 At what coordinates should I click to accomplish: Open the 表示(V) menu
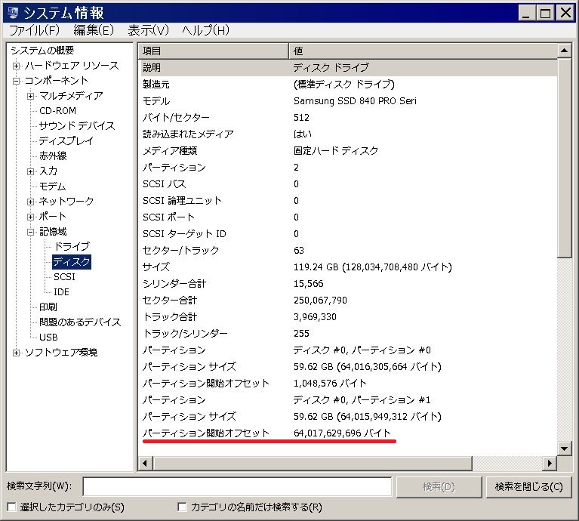148,30
